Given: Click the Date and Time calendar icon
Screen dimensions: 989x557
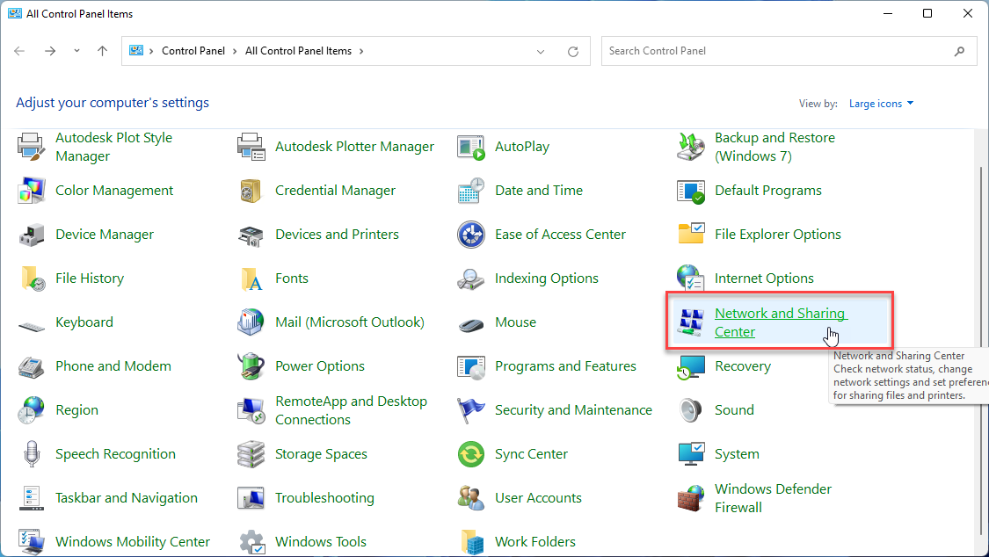Looking at the screenshot, I should point(470,191).
